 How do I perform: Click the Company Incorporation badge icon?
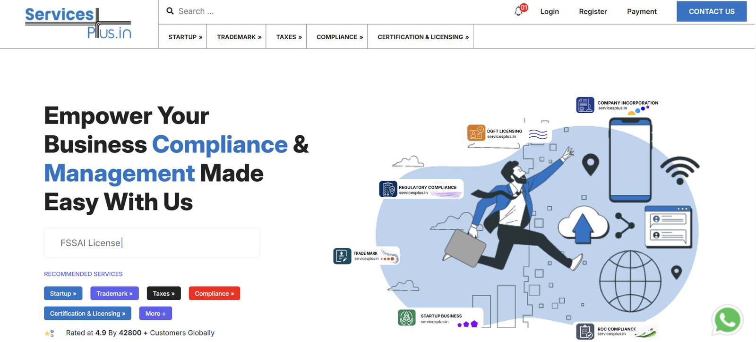585,105
